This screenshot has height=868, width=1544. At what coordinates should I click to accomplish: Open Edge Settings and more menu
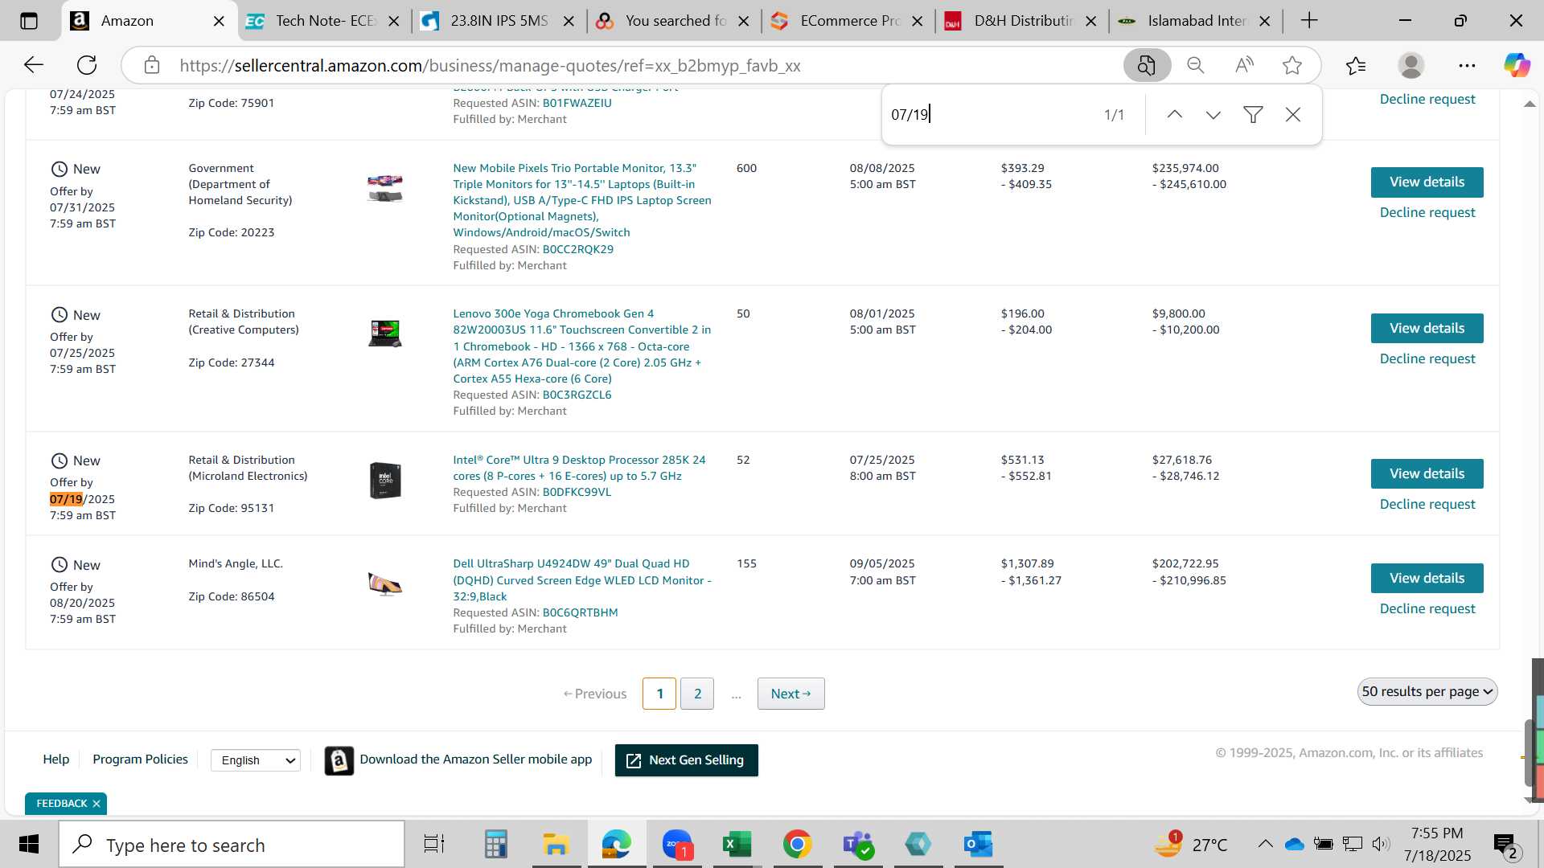coord(1467,65)
